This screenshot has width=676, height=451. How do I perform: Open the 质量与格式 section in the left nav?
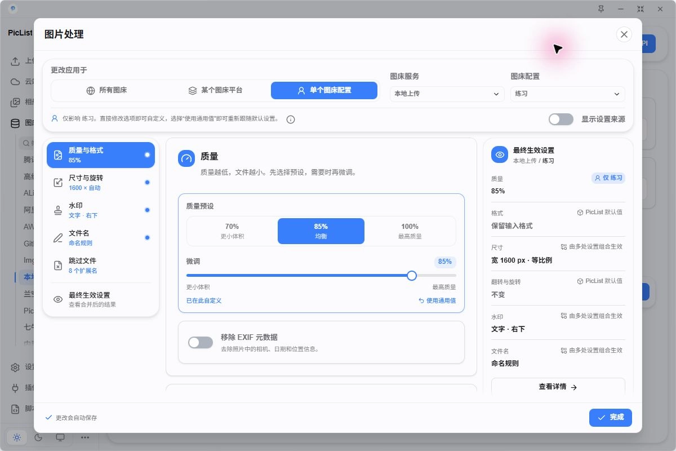coord(101,155)
